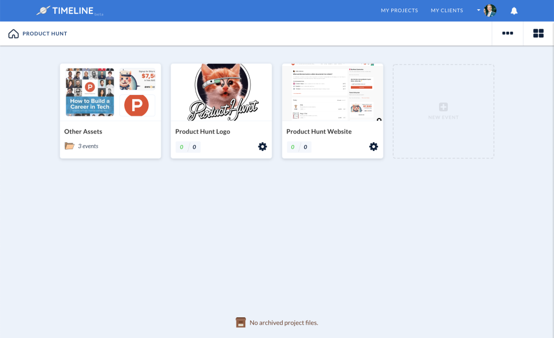Screen dimensions: 554x338
Task: Open the user profile avatar
Action: point(490,10)
